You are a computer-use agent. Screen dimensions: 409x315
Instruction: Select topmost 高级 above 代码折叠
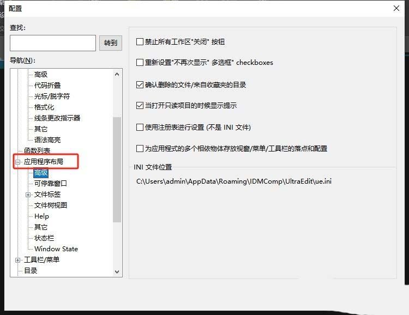point(41,75)
